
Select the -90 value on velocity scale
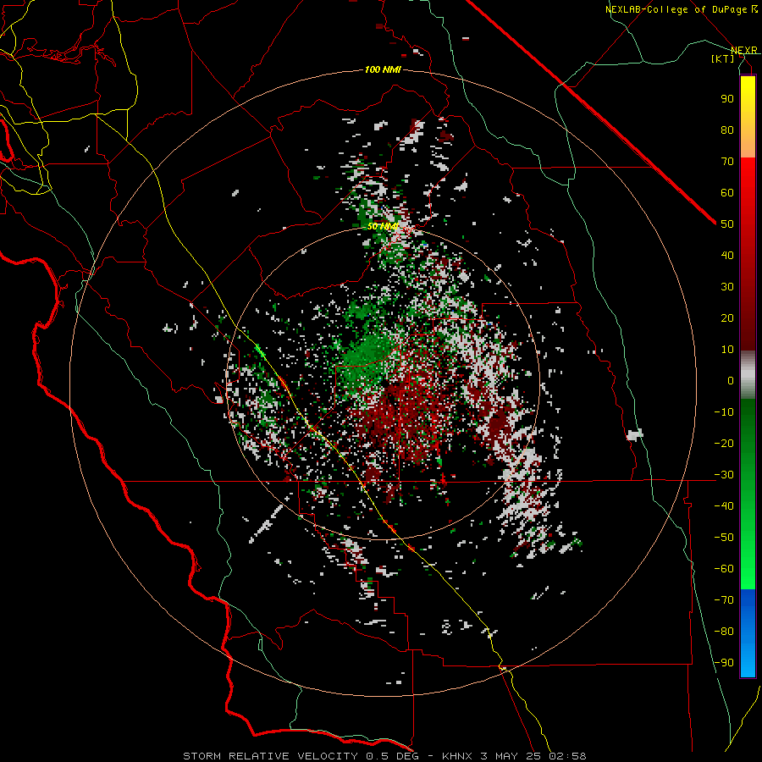(724, 663)
